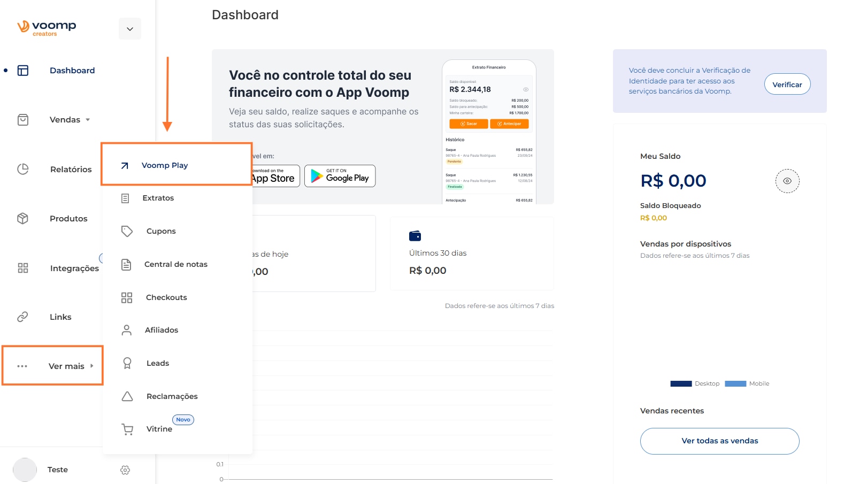Open the Links menu item

click(60, 317)
